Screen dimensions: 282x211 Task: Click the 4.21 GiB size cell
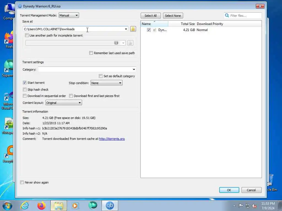point(189,30)
